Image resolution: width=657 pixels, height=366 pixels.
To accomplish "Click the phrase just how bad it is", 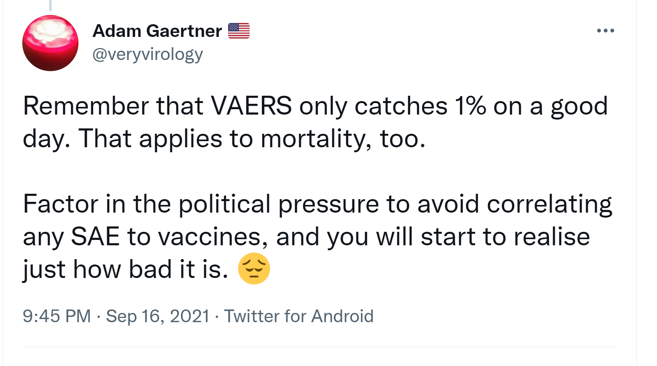I will click(125, 269).
